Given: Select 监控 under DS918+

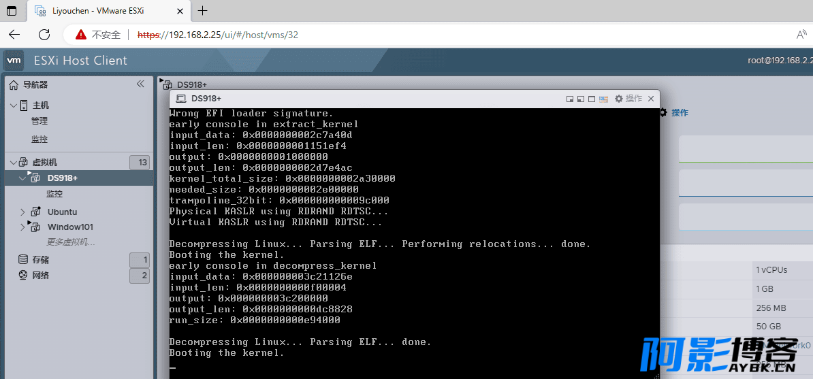Looking at the screenshot, I should 54,194.
